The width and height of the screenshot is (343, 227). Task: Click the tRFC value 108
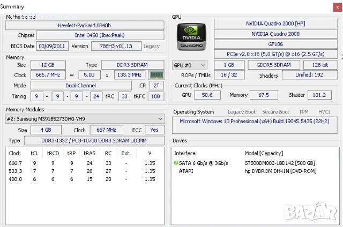(156, 96)
